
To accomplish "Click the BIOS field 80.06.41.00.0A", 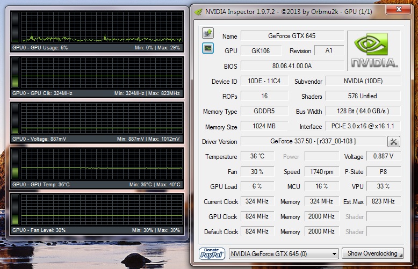I will (x=292, y=66).
